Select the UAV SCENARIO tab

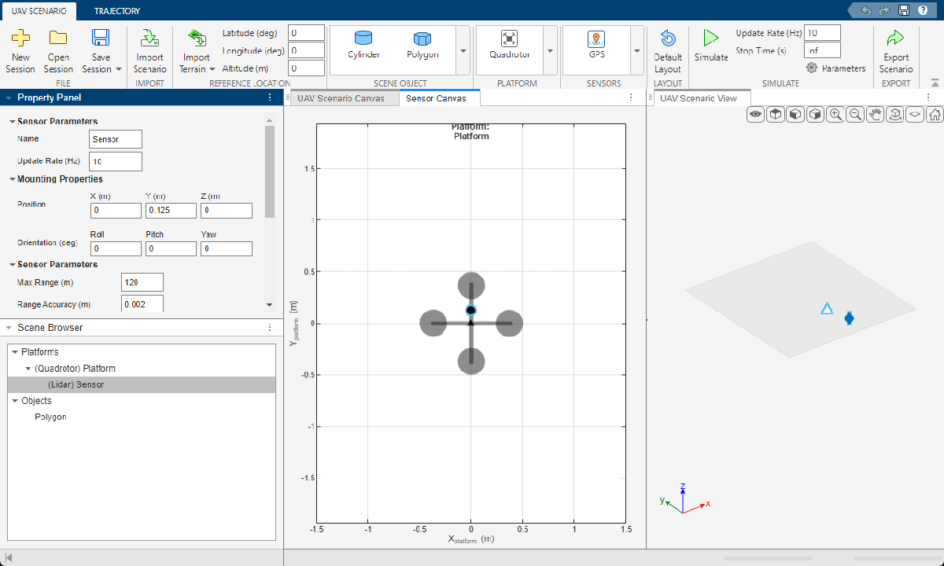[39, 11]
